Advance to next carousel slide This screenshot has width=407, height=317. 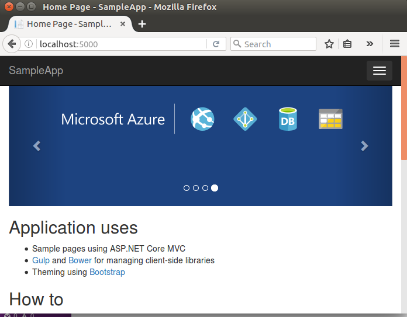tap(364, 146)
